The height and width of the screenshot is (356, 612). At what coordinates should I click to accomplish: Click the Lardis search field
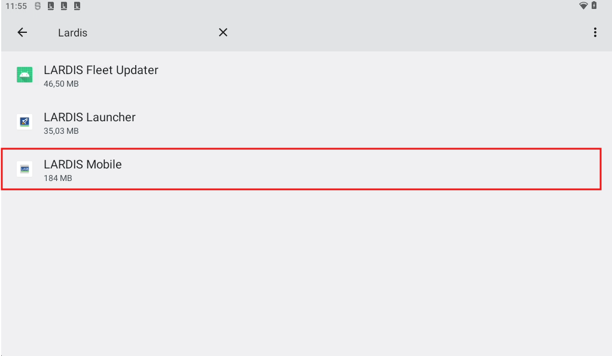point(132,33)
